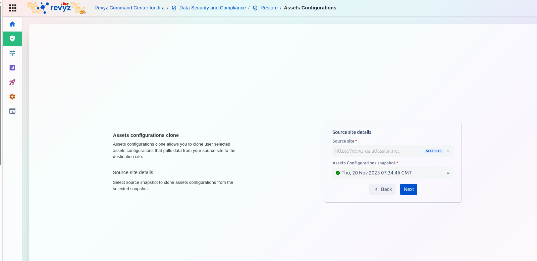Image resolution: width=537 pixels, height=261 pixels.
Task: Click the rocket sidebar icon
Action: click(12, 82)
